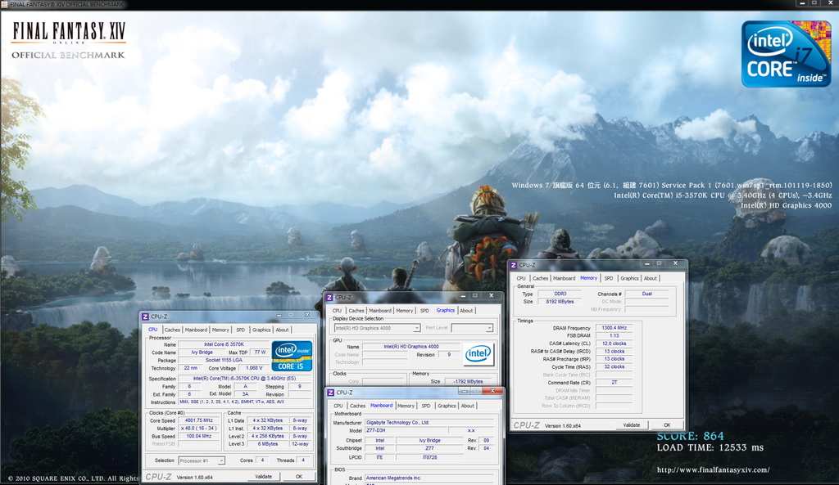
Task: Minimize the Graphics CPU-Z window
Action: (463, 295)
